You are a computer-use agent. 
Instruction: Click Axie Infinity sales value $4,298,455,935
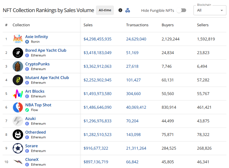(x=98, y=39)
